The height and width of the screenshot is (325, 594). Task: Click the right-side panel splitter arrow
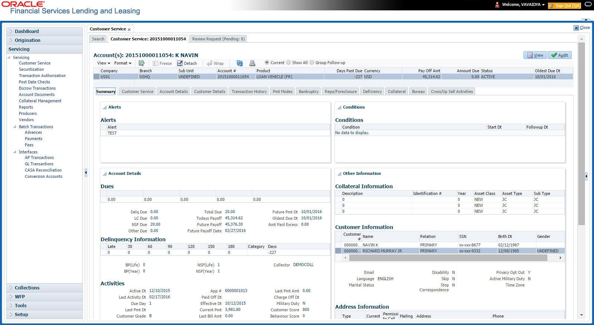pyautogui.click(x=586, y=176)
